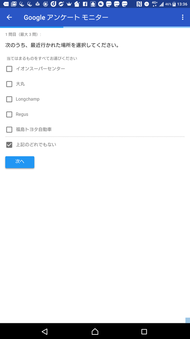Check the イオンスーパーセンター checkbox
Screen dimensions: 190x339
(x=9, y=69)
